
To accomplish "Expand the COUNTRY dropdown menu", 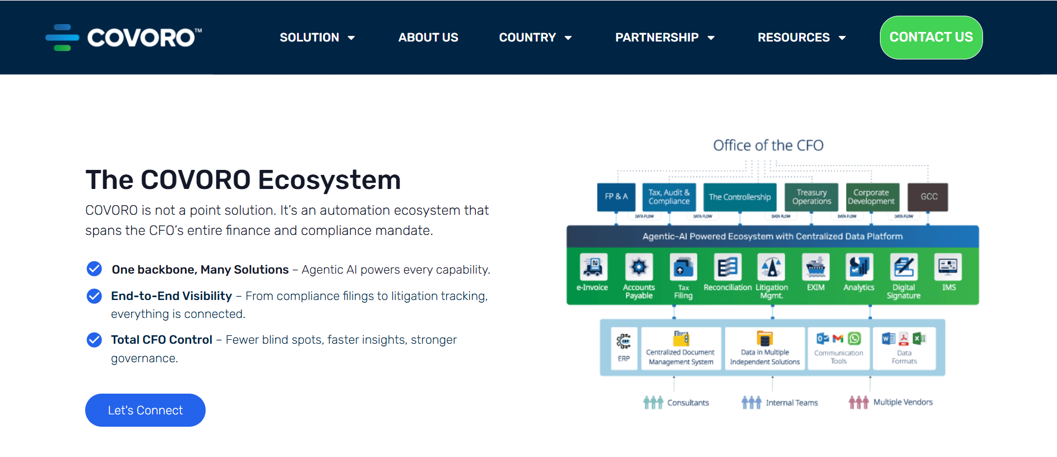I will coord(535,38).
